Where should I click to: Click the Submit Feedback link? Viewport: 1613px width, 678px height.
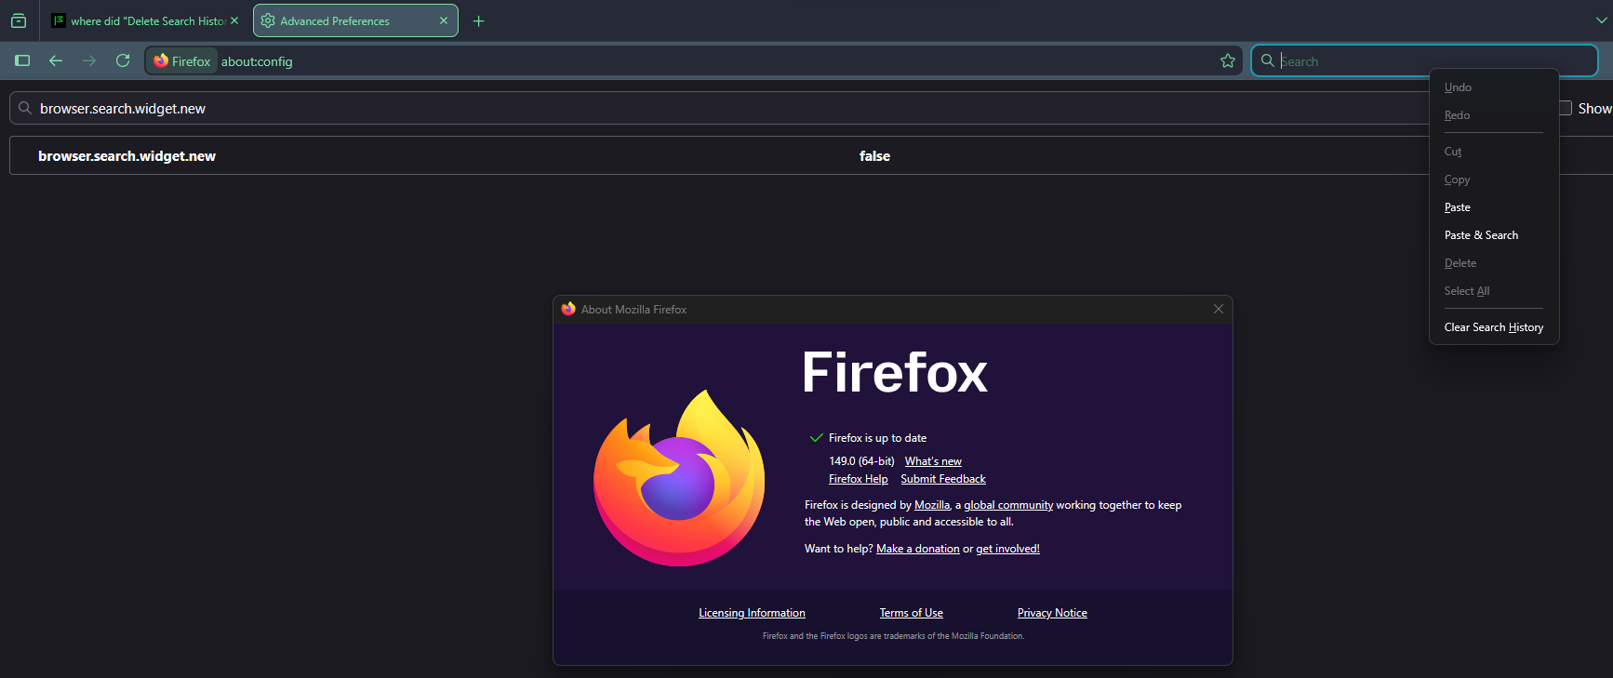click(x=942, y=479)
